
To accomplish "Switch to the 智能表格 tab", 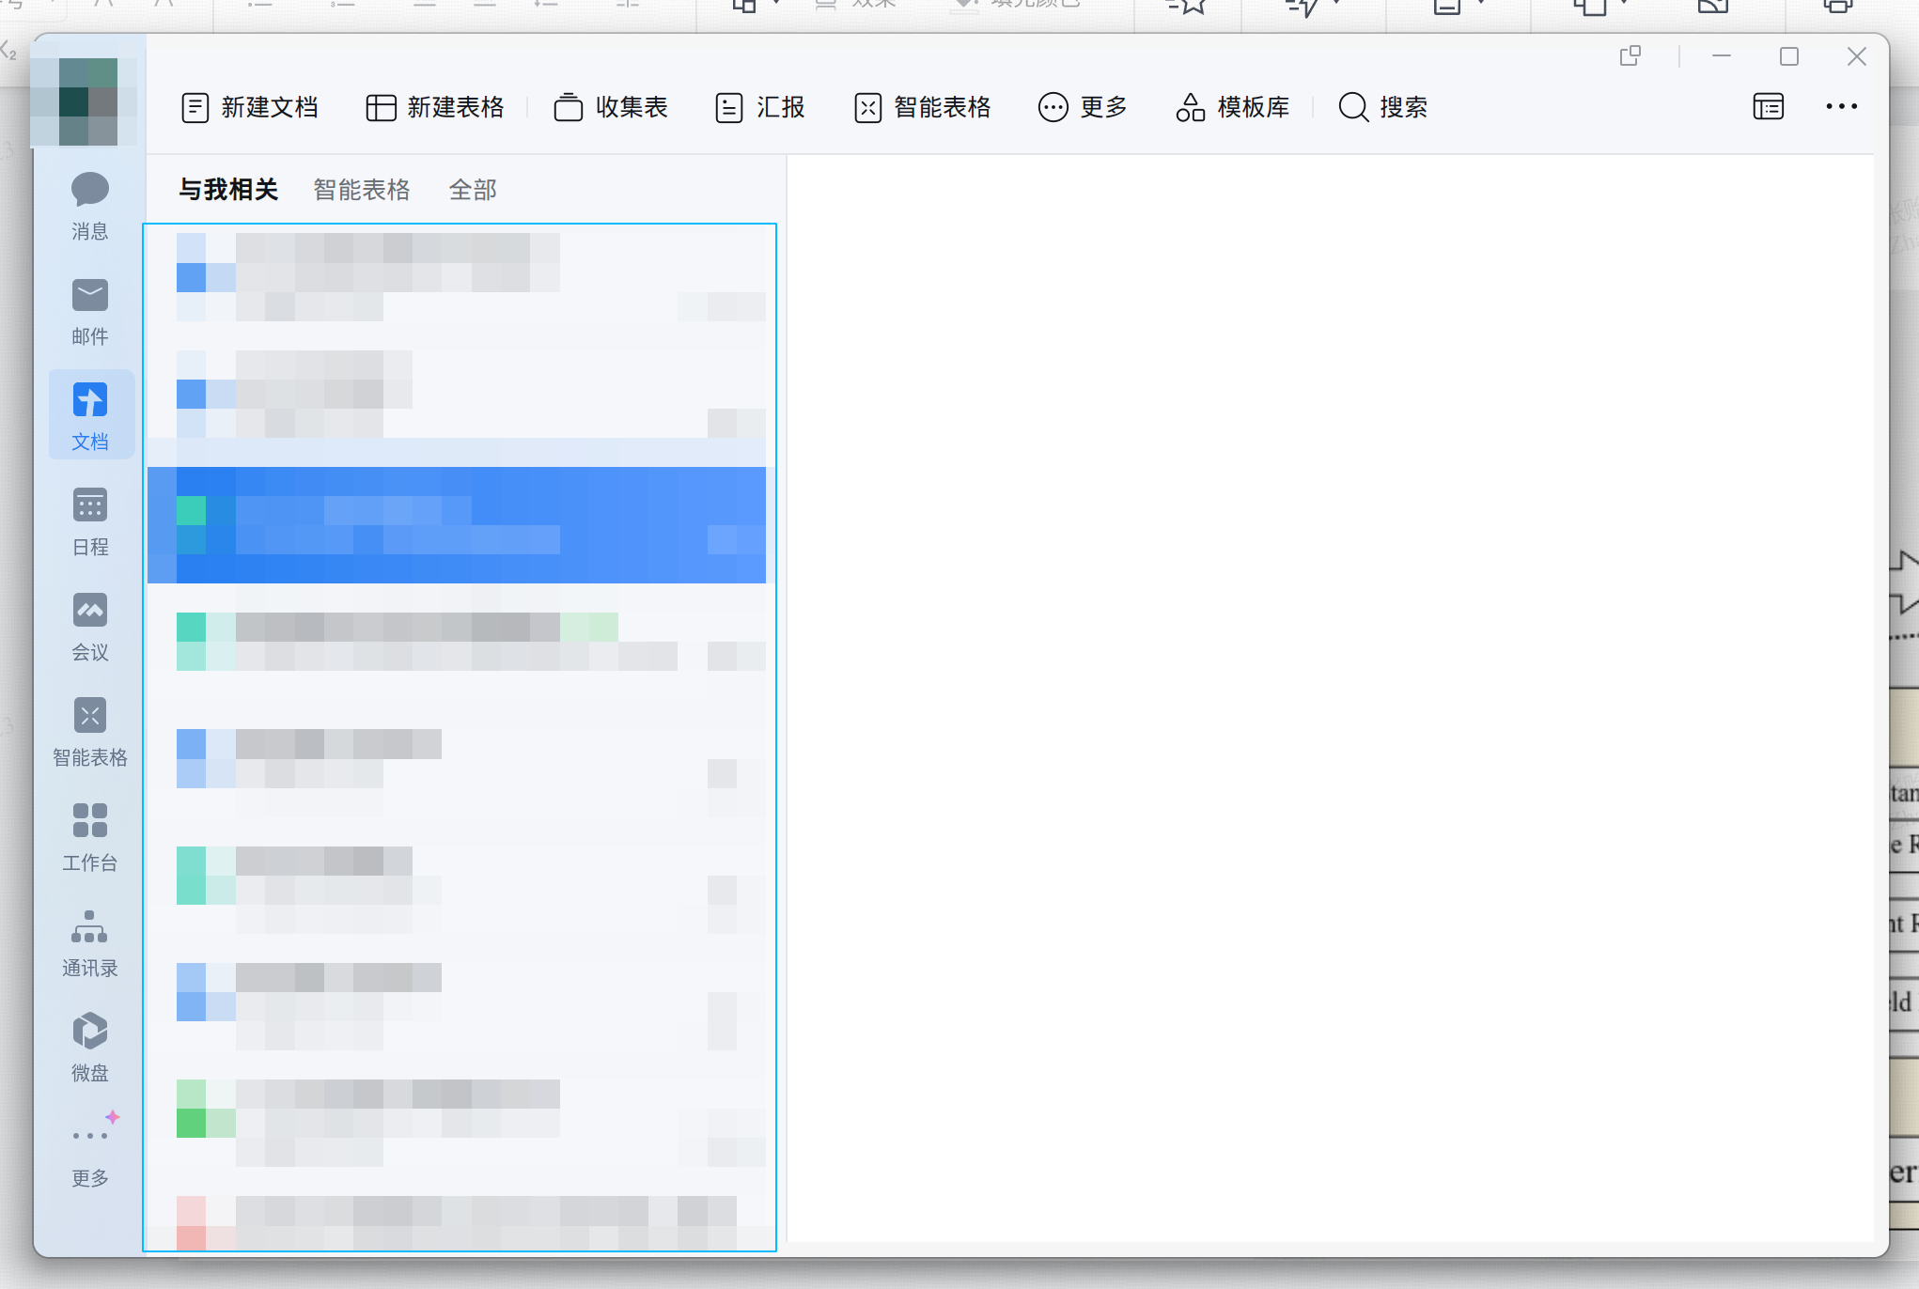I will 362,190.
